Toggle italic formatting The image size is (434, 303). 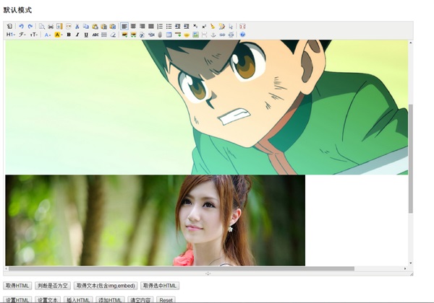click(77, 35)
